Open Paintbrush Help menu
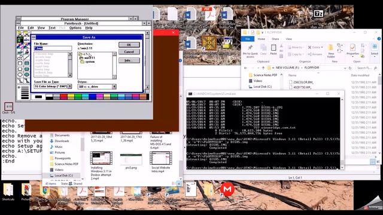Screen dimensions: 383x215 tap(89, 28)
